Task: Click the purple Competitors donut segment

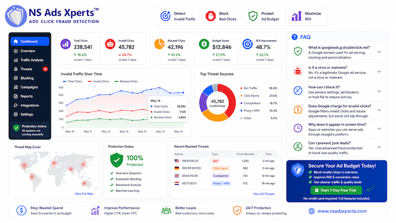Action: click(203, 103)
